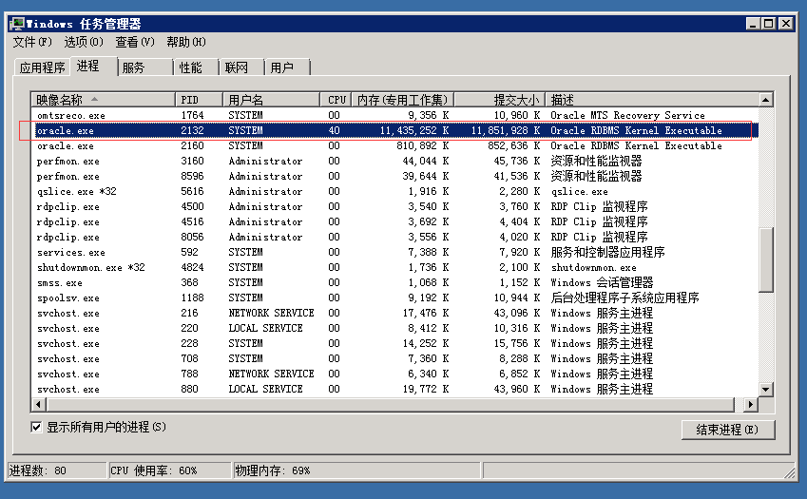Open the 帮助(H) menu
The image size is (807, 499).
click(x=185, y=42)
